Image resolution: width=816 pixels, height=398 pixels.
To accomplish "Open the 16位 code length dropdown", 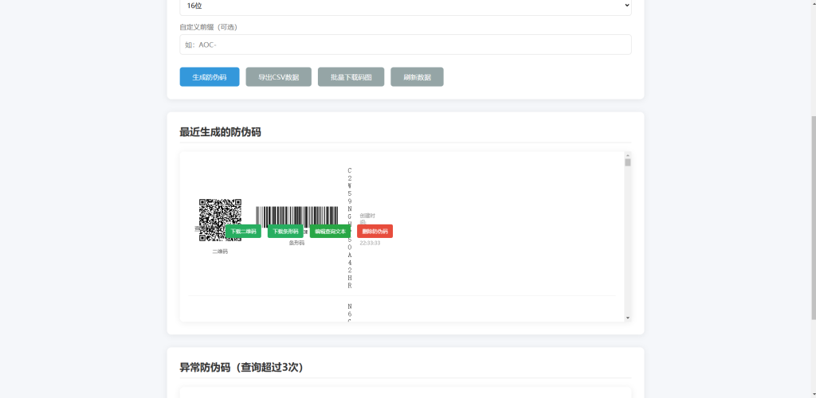I will [x=405, y=6].
